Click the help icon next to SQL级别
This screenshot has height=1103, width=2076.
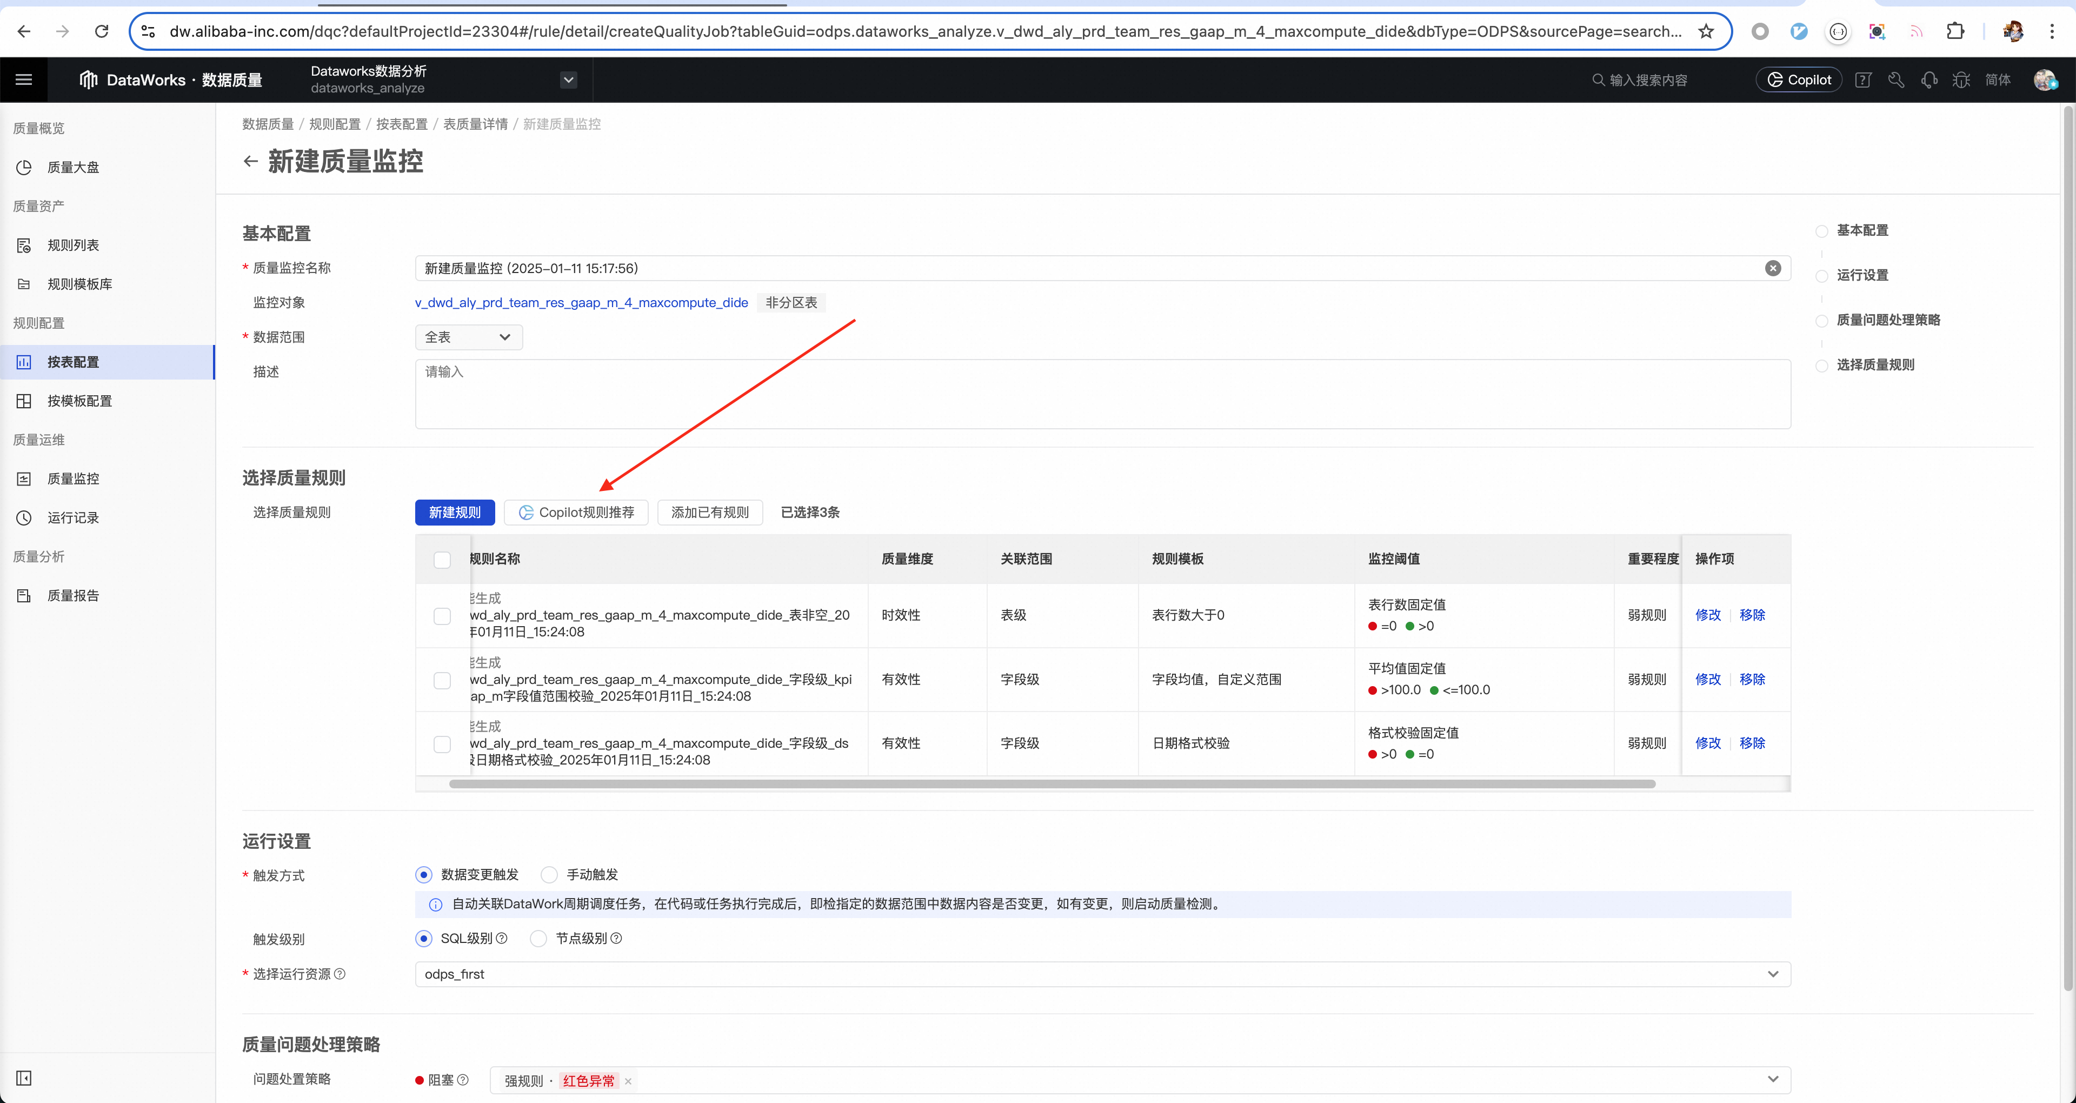[x=502, y=939]
